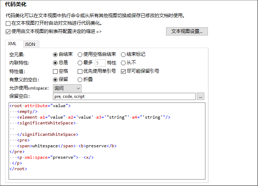The height and width of the screenshot is (186, 258).
Task: Click the max attributes number field
Action: [x=100, y=63]
